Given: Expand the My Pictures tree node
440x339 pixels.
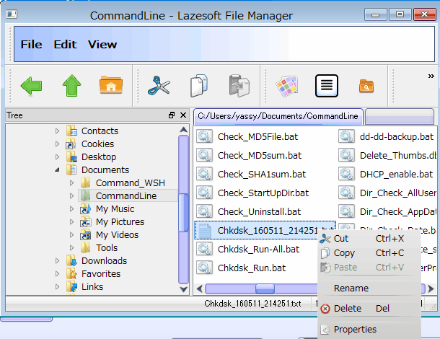Looking at the screenshot, I should pyautogui.click(x=71, y=221).
